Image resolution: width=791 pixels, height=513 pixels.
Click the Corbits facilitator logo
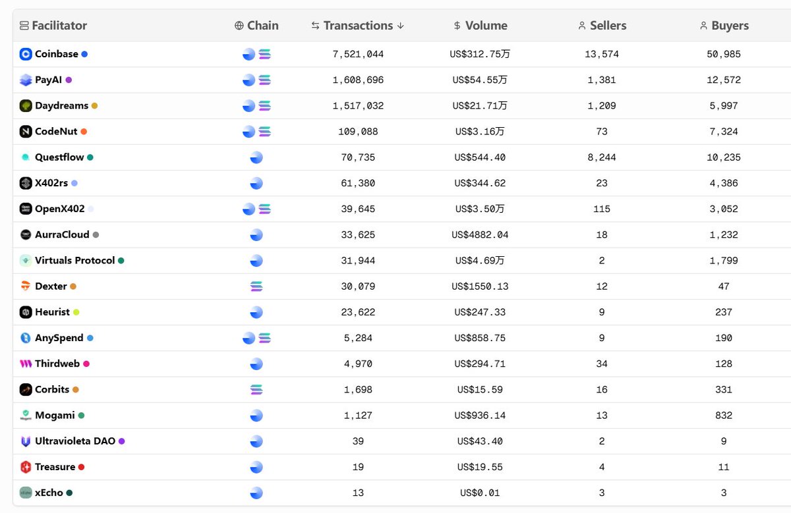pyautogui.click(x=26, y=389)
